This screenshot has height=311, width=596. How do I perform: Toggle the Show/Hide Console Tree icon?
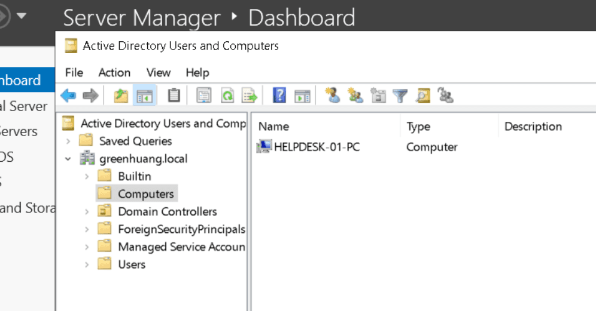[x=144, y=96]
